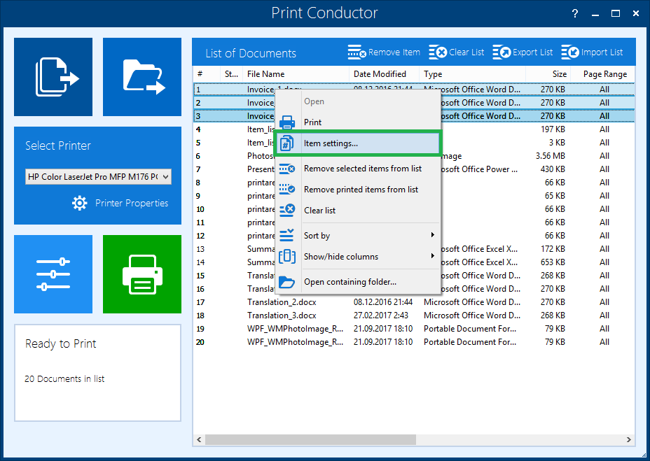
Task: Select the Translation_2.docx row
Action: (414, 302)
